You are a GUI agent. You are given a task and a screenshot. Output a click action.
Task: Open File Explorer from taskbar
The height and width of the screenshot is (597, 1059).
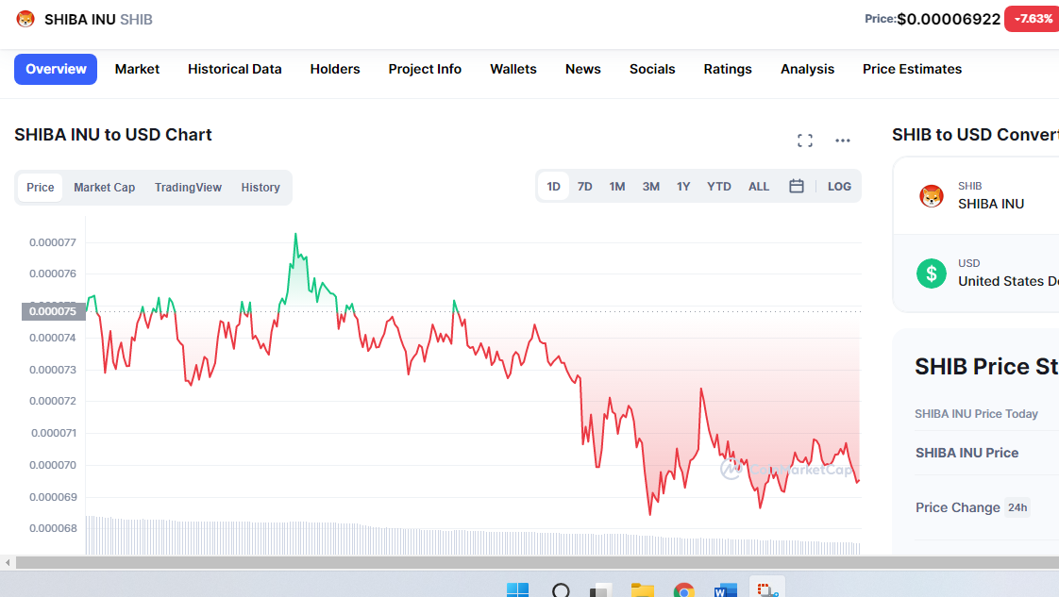(642, 590)
